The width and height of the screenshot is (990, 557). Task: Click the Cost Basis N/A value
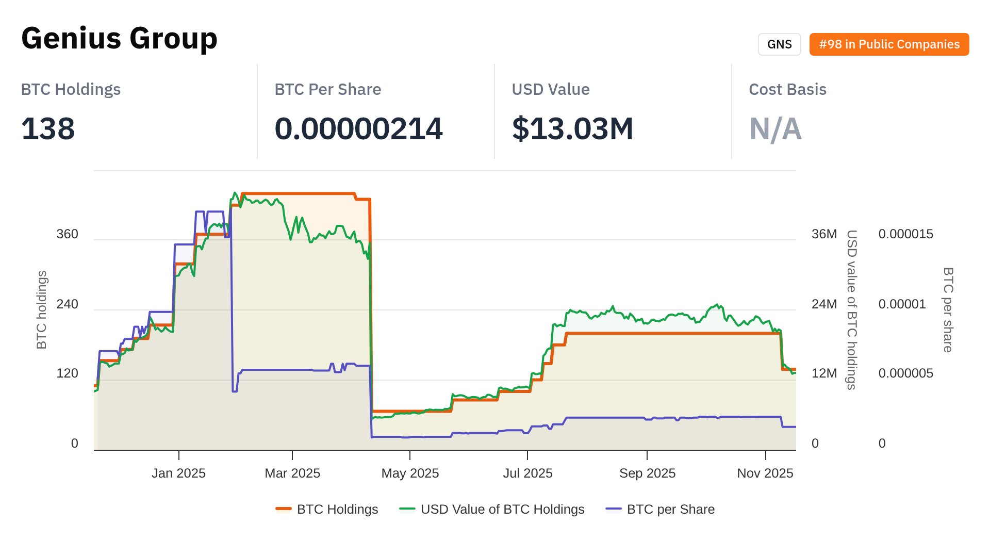[775, 128]
